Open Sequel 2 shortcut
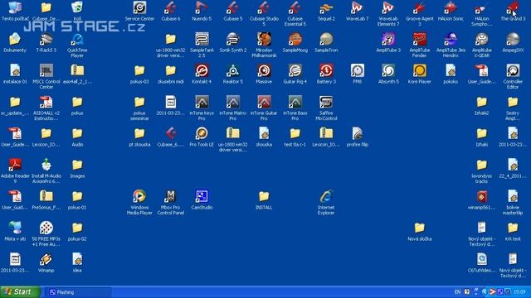 (326, 7)
